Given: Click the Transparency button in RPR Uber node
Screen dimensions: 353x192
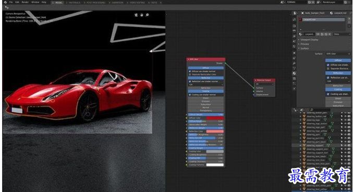Looking at the screenshot, I should tap(206, 110).
